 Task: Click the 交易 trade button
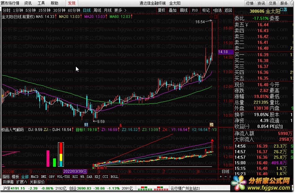(x=272, y=3)
